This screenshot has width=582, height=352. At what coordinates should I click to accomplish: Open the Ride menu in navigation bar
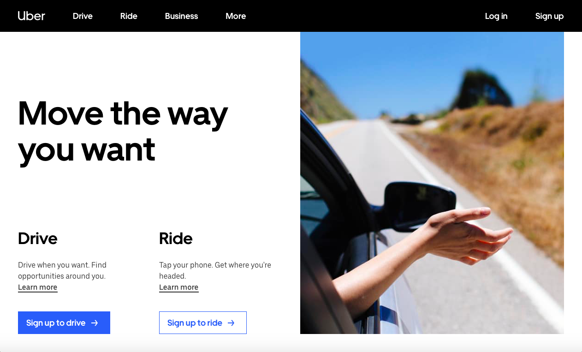point(129,16)
